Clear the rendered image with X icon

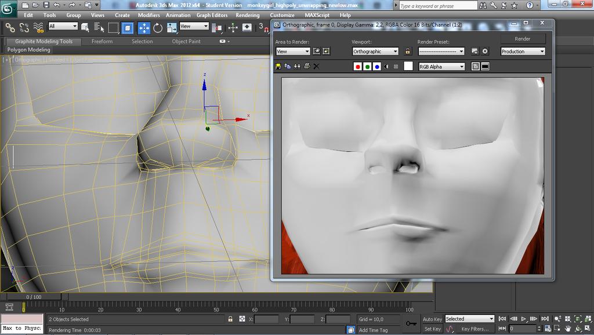click(x=316, y=66)
